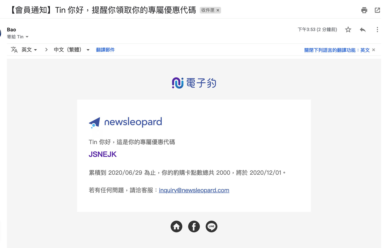
Task: Open the 英文 source language dropdown
Action: [x=29, y=50]
